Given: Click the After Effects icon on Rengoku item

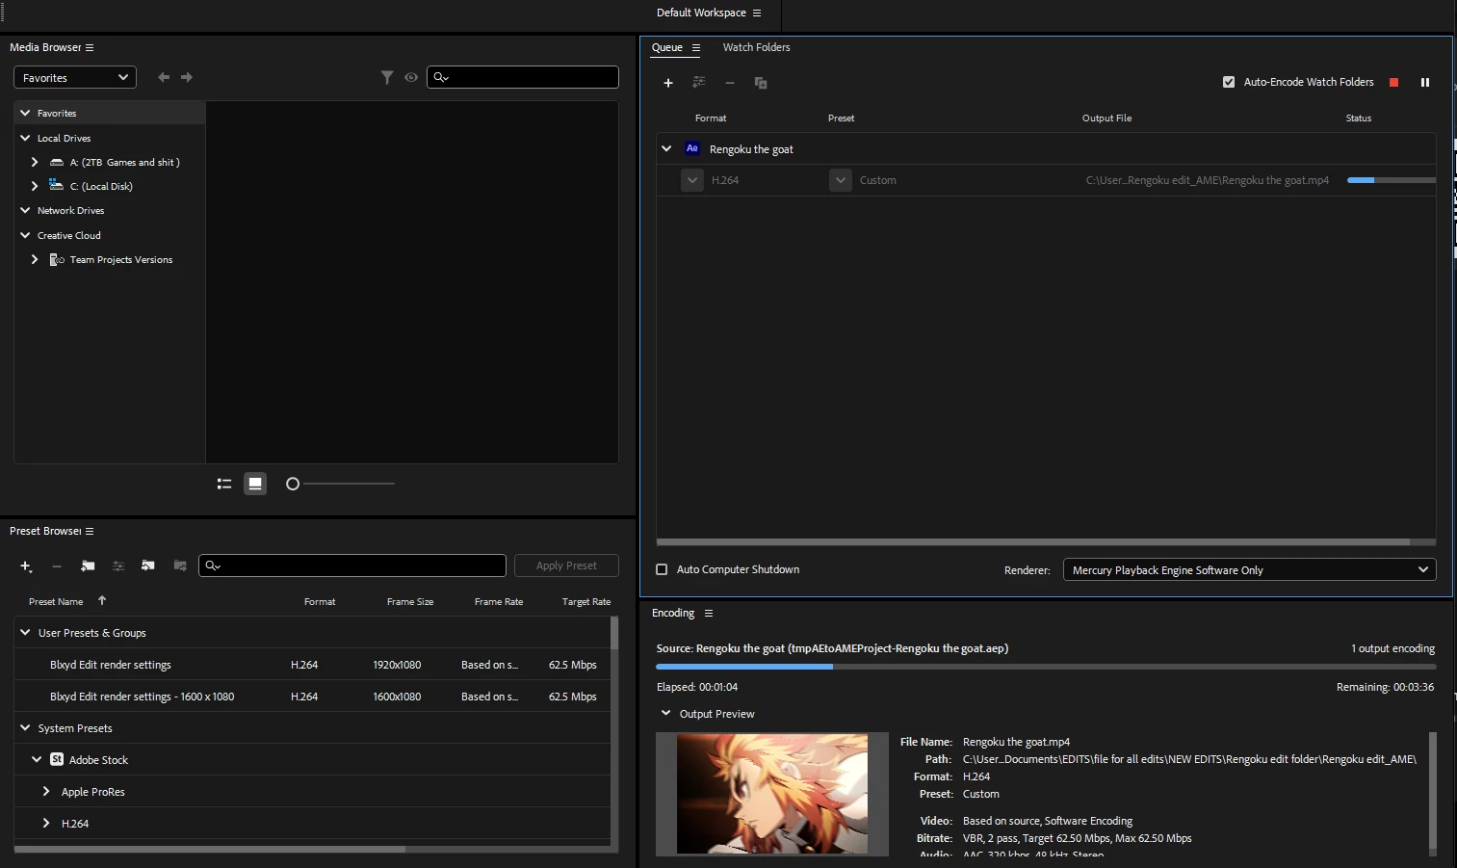Looking at the screenshot, I should pos(692,148).
